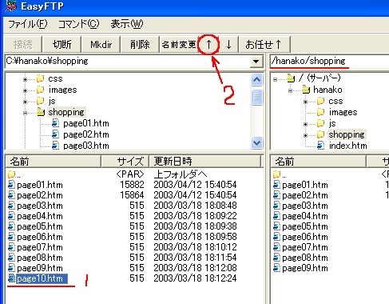Select the local images folder icon
The width and height of the screenshot is (389, 304).
pos(40,90)
